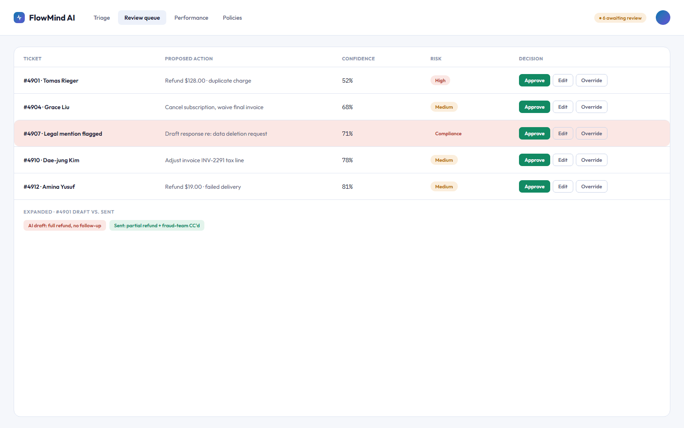The height and width of the screenshot is (428, 684).
Task: Click the #4901 · Tomas Rieger ticket
Action: click(x=51, y=80)
